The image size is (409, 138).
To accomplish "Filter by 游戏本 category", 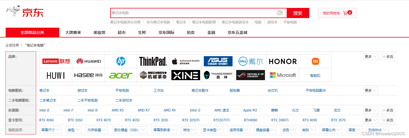I will click(82, 91).
